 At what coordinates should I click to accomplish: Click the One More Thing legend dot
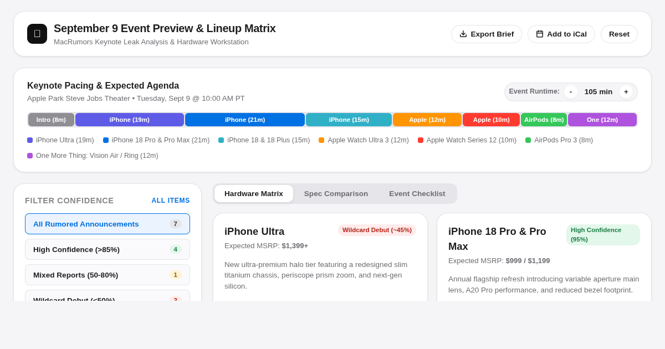pos(30,156)
